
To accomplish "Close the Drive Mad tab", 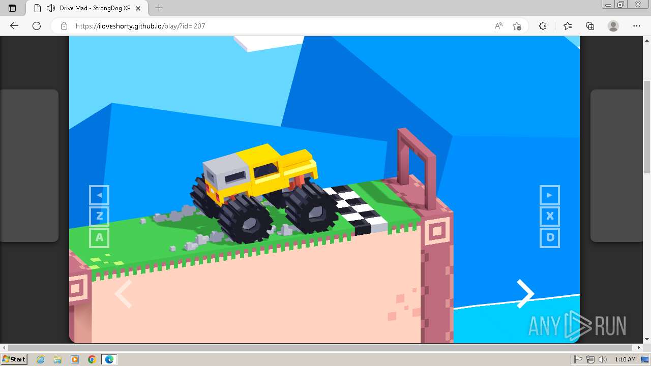I will (x=138, y=8).
